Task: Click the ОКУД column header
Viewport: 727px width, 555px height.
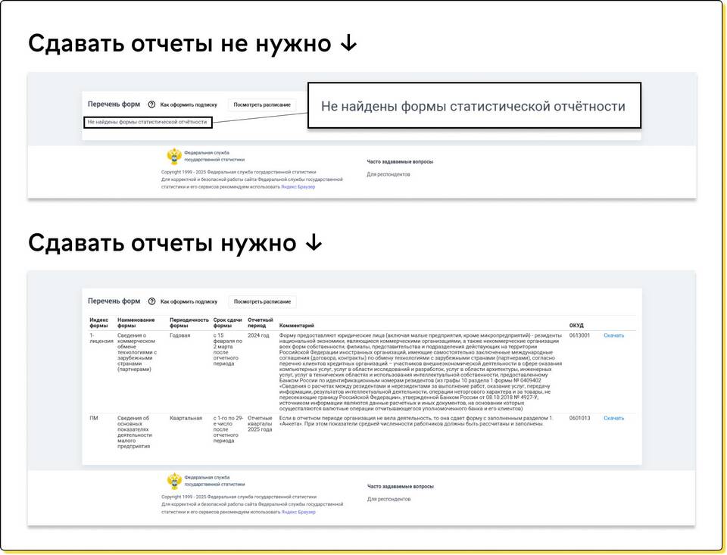Action: [x=576, y=326]
